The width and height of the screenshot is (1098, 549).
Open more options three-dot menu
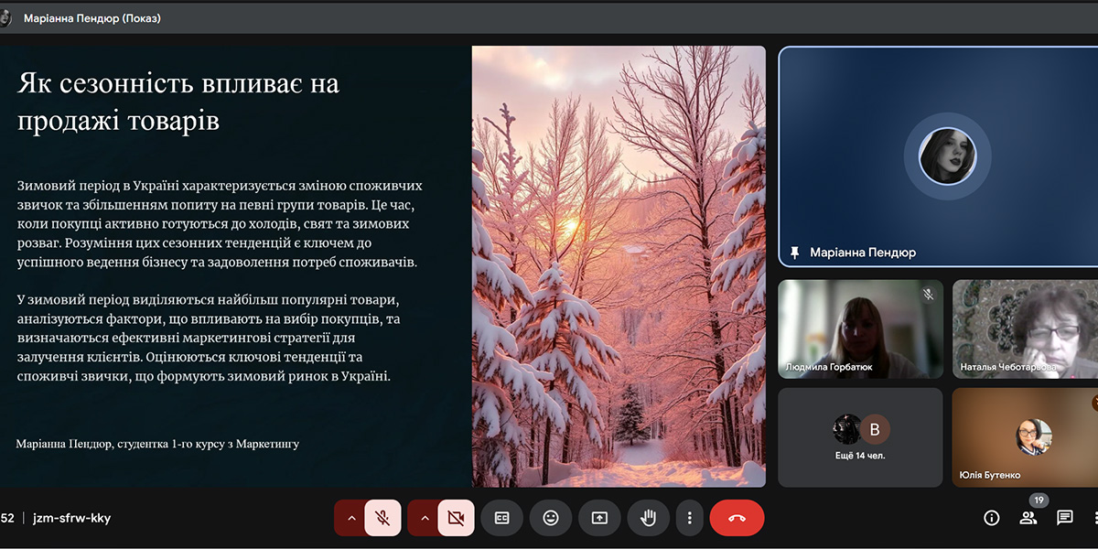(x=689, y=518)
